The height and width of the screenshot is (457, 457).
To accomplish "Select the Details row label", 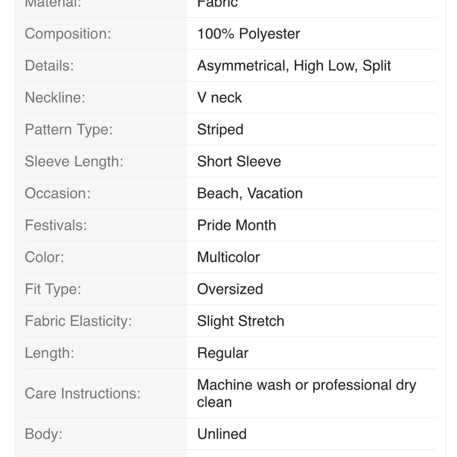I will point(49,65).
